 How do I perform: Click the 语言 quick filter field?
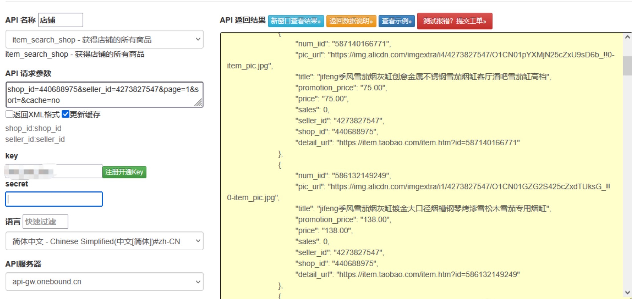tap(45, 222)
